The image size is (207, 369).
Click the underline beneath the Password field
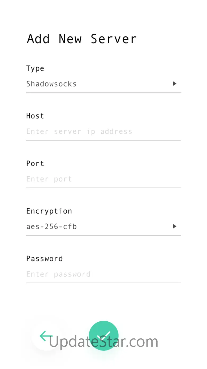(x=103, y=283)
